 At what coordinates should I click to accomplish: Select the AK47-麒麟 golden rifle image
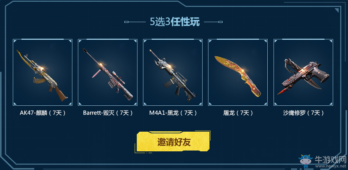[42, 75]
